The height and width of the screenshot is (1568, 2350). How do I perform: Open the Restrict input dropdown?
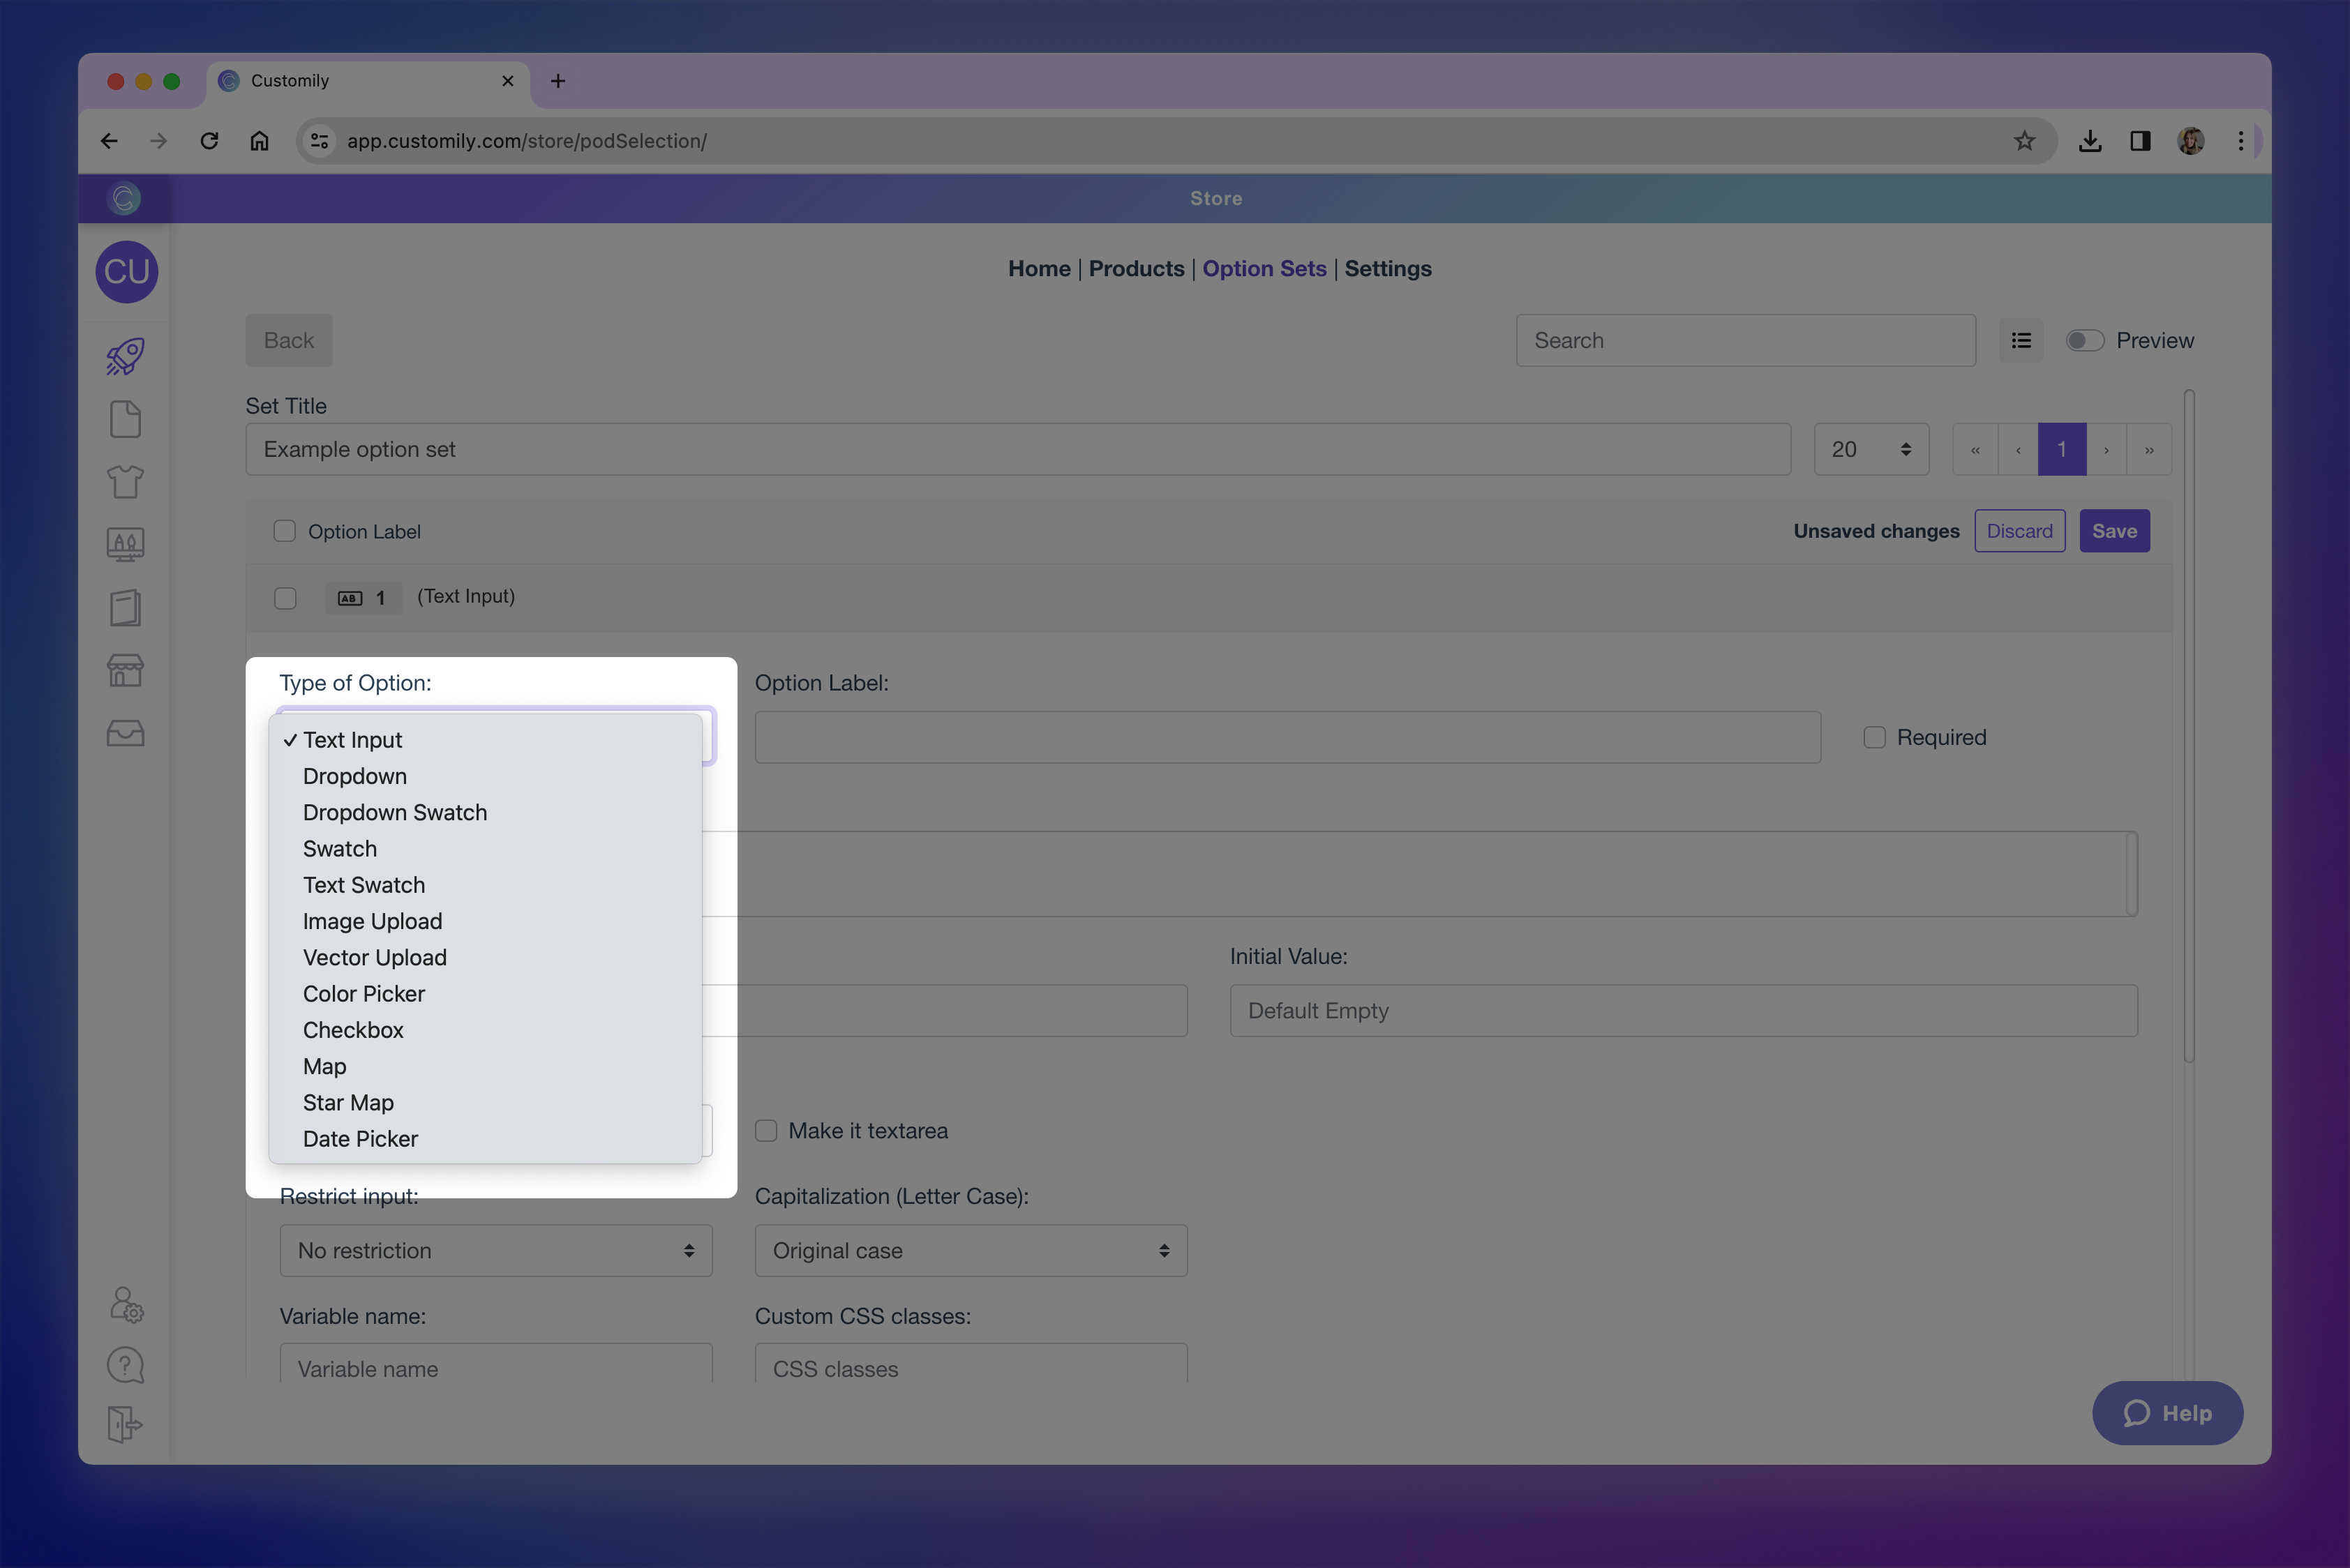point(495,1251)
